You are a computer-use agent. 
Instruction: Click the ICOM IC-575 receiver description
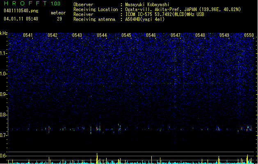[164, 14]
